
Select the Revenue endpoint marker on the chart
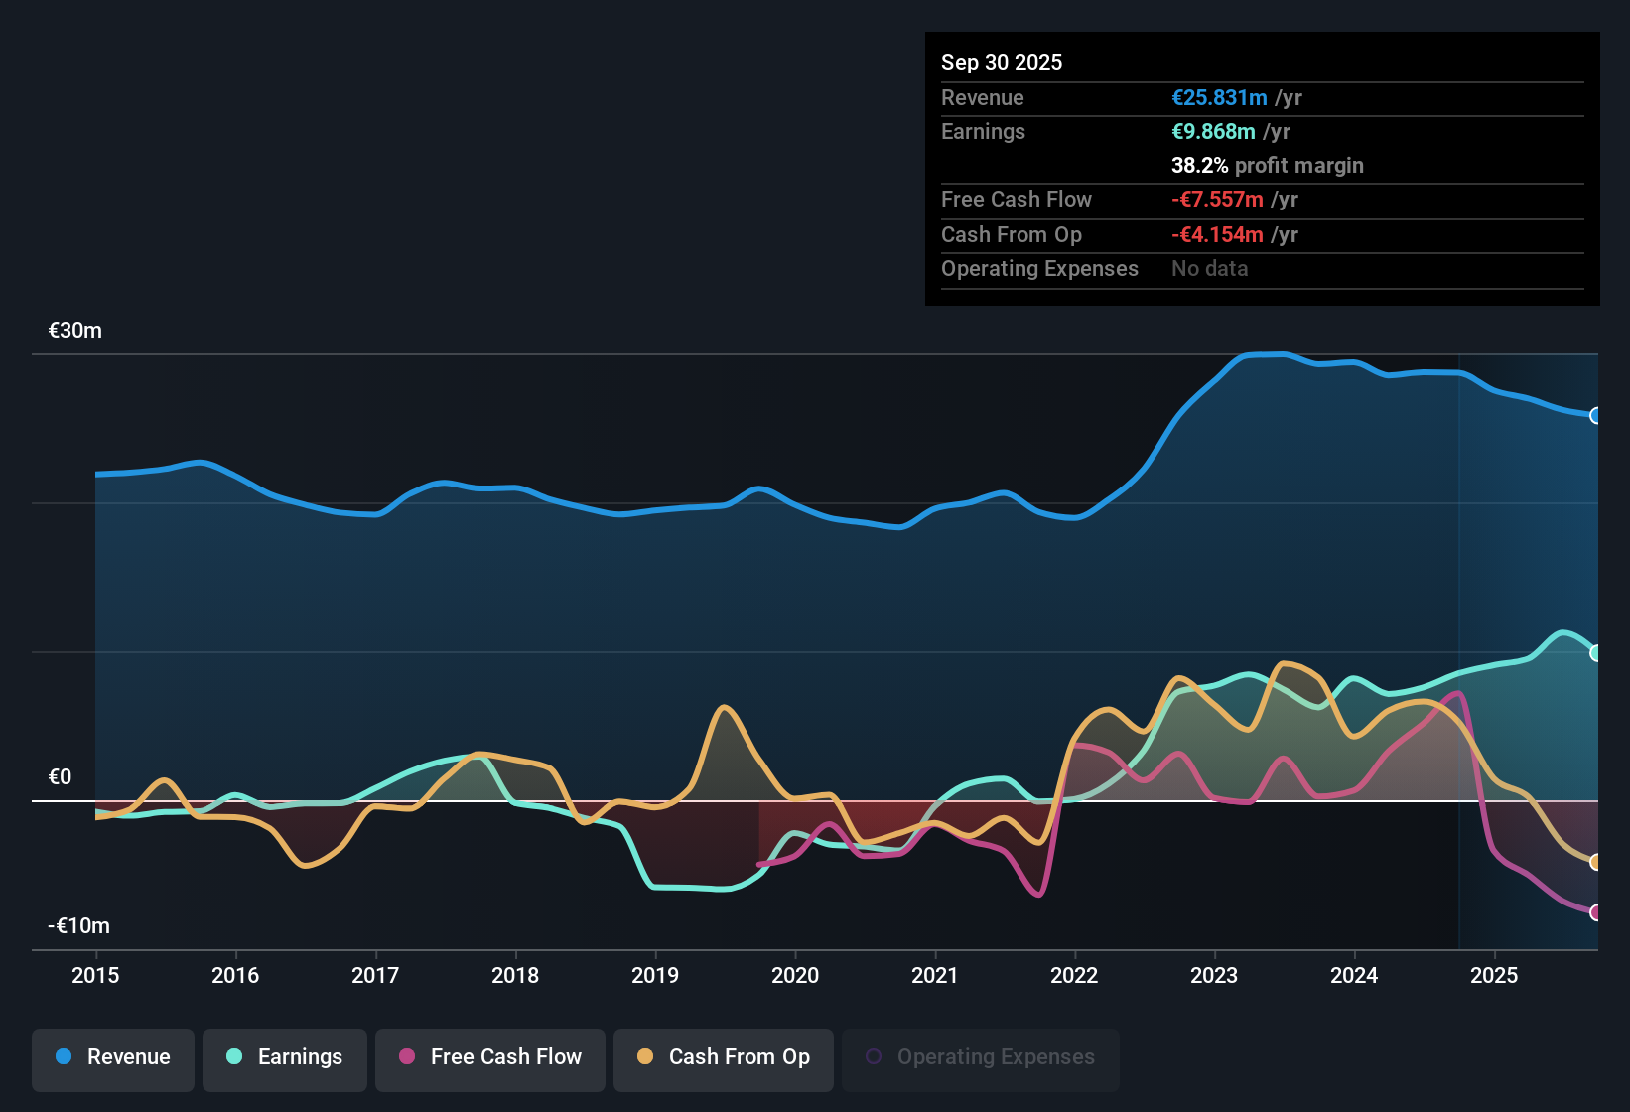(1596, 415)
